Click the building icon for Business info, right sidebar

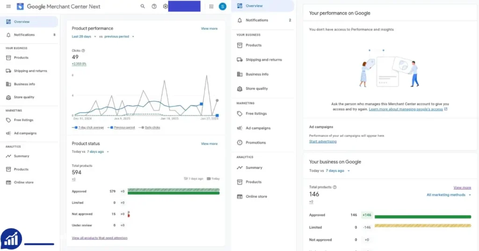(240, 74)
